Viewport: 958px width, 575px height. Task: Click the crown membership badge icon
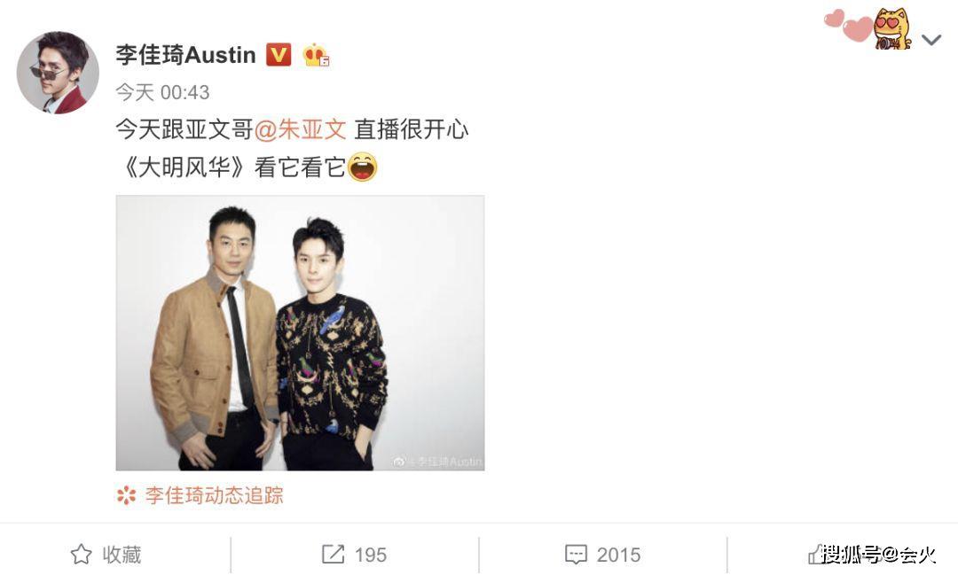(316, 55)
